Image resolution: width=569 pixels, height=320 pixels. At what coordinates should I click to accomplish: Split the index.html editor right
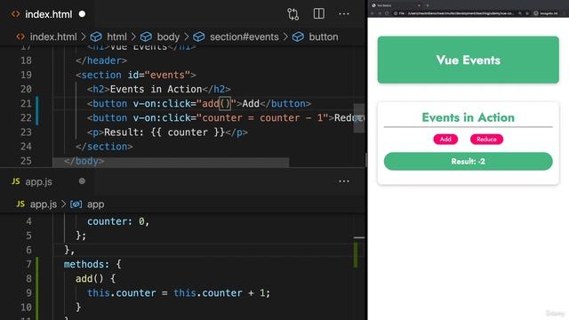pos(318,14)
